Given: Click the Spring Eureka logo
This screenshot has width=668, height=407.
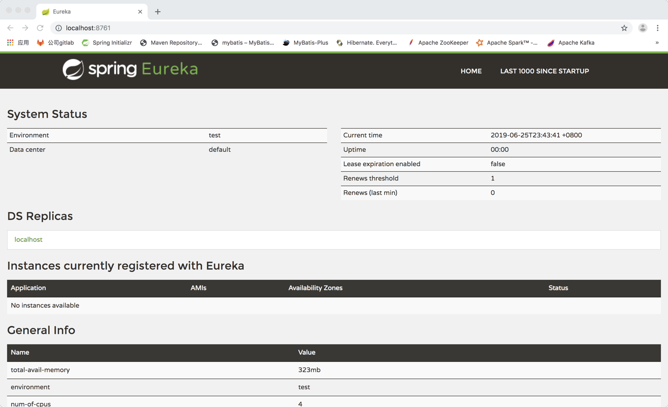Looking at the screenshot, I should [130, 70].
